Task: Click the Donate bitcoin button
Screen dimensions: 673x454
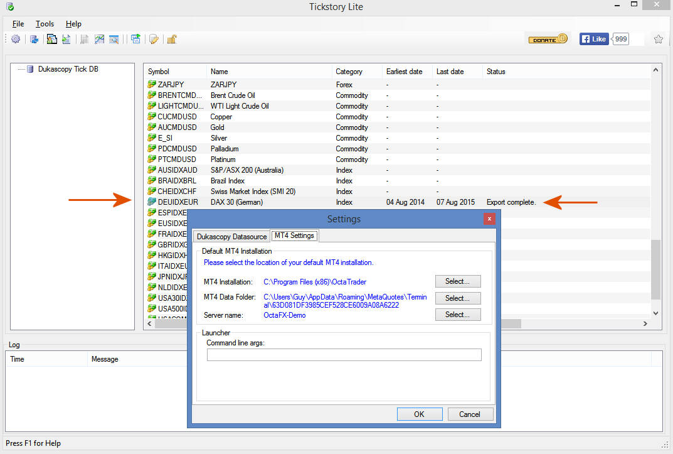Action: 548,39
